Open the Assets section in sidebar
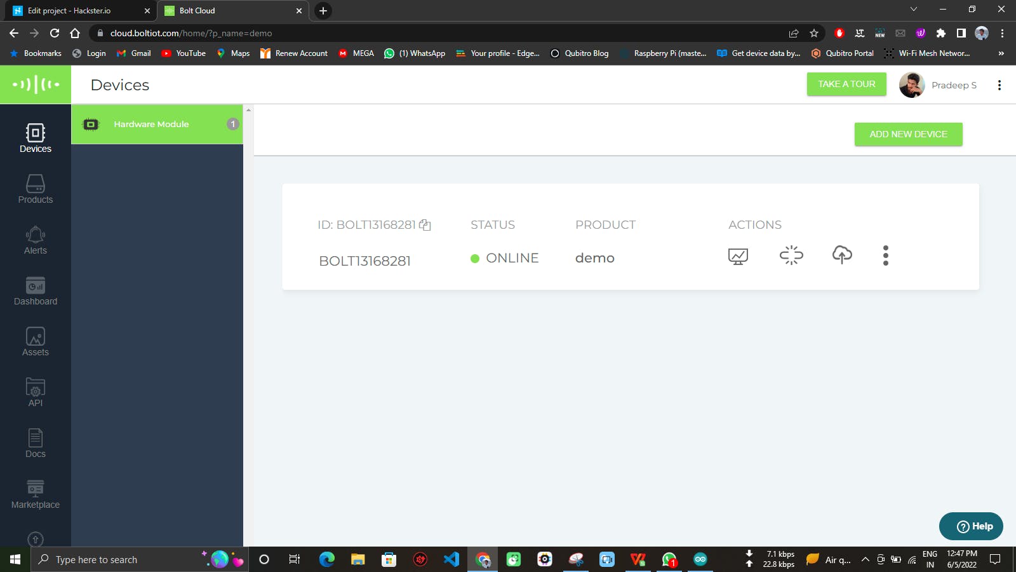This screenshot has width=1016, height=572. point(36,342)
